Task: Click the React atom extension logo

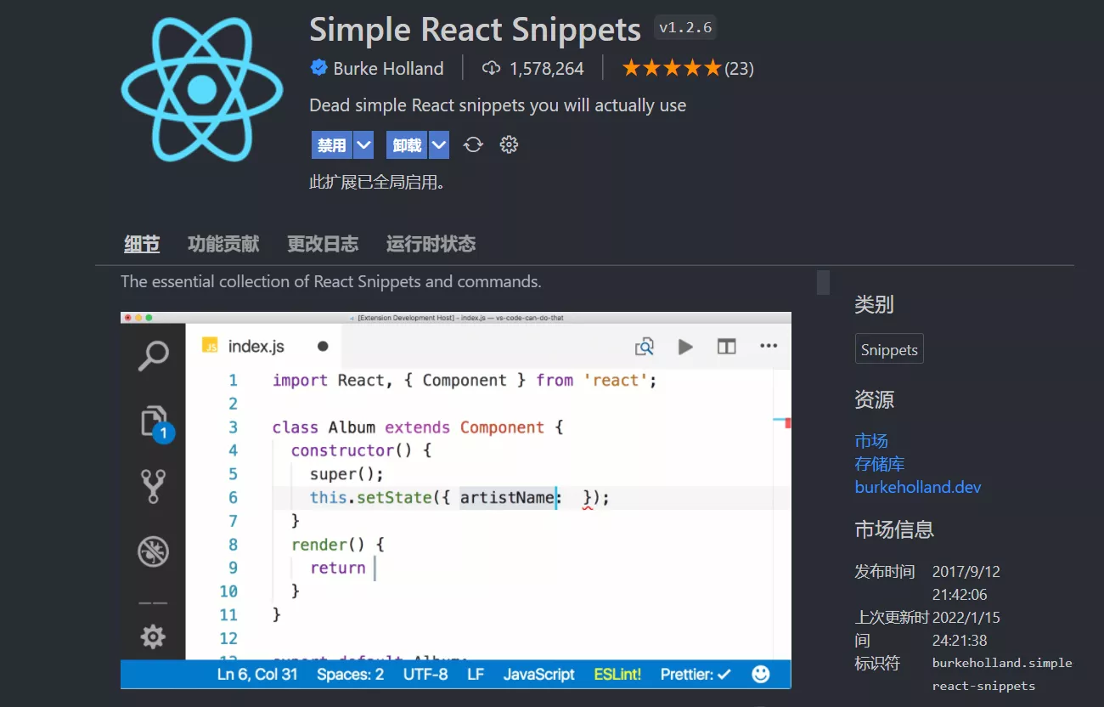Action: (x=201, y=88)
